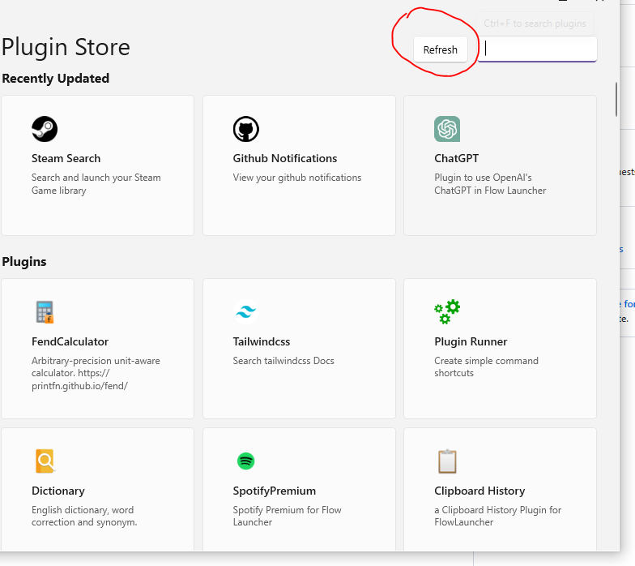Click 'Plugin to use OpenAI's ChatGPT' description
This screenshot has height=566, width=635.
(x=490, y=183)
